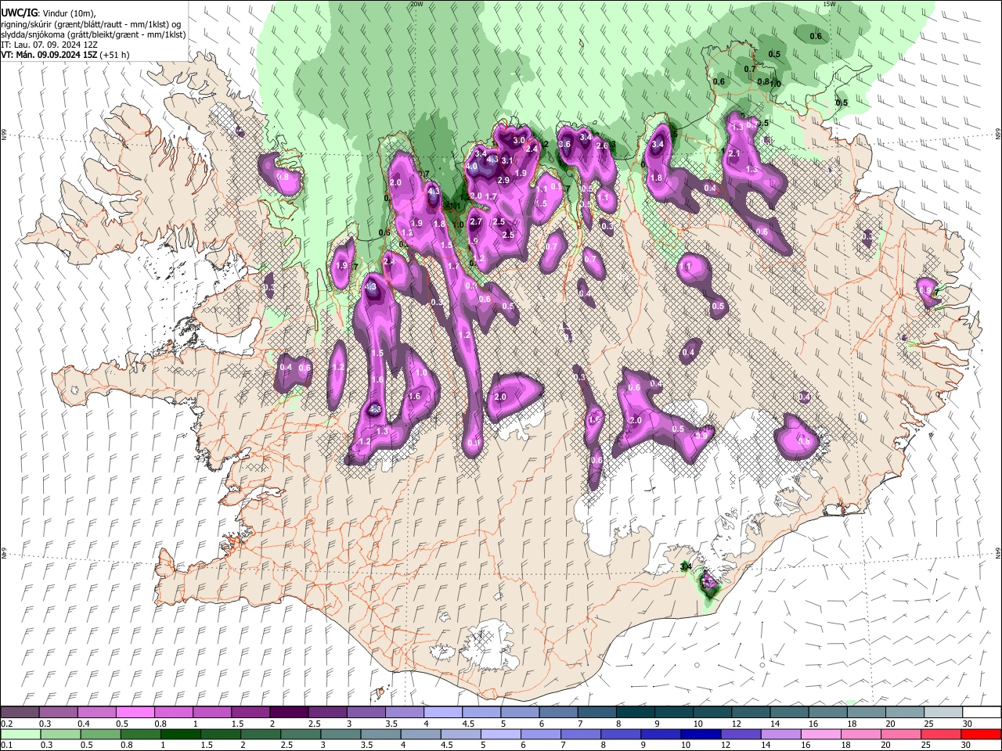
Task: Click upper legend swatch between 5 and 6
Action: [x=520, y=712]
